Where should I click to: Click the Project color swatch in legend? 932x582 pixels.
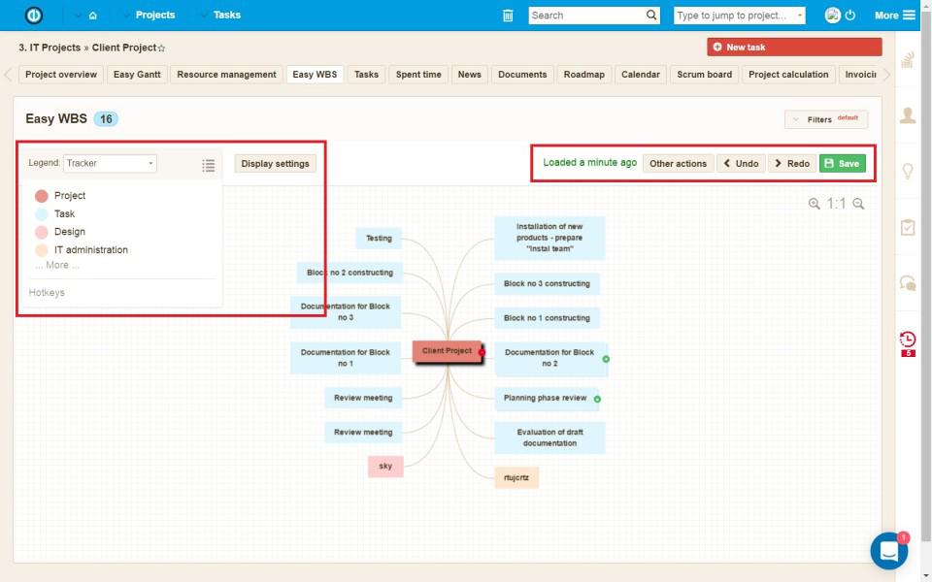(42, 196)
